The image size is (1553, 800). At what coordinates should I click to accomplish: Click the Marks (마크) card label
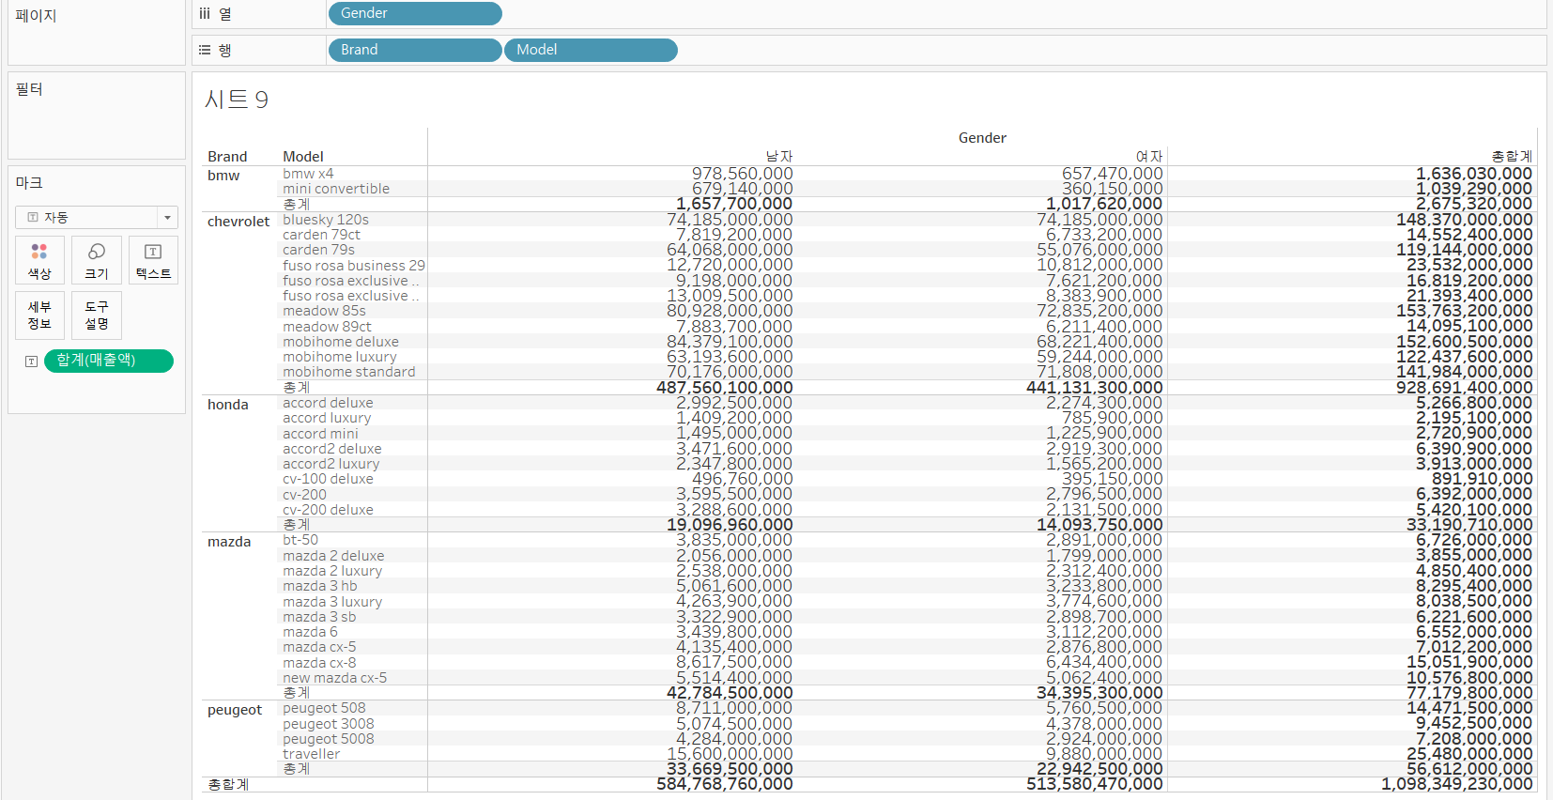click(x=29, y=182)
